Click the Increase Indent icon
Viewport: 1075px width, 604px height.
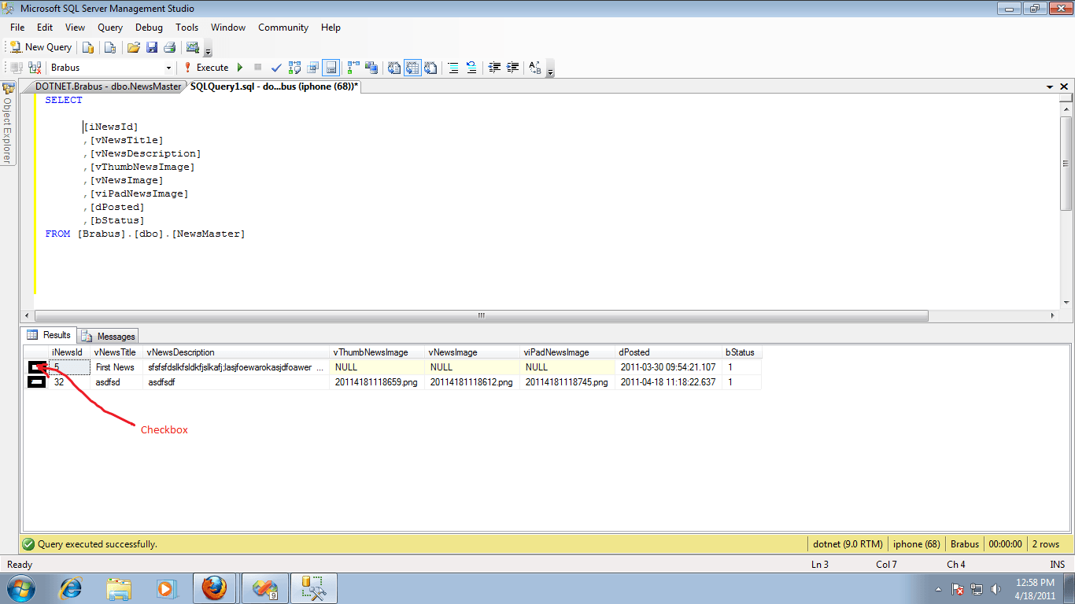tap(512, 68)
